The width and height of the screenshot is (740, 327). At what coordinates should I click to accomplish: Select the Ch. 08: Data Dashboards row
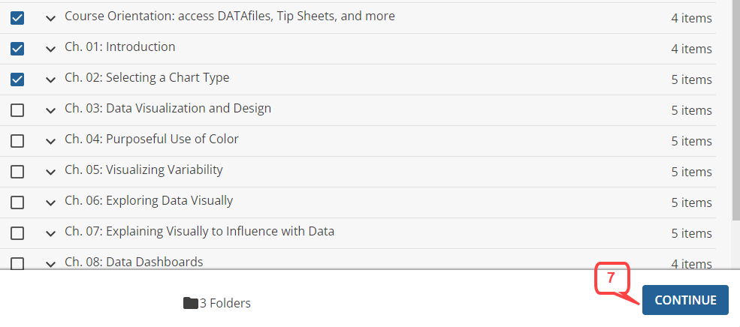[x=358, y=259]
